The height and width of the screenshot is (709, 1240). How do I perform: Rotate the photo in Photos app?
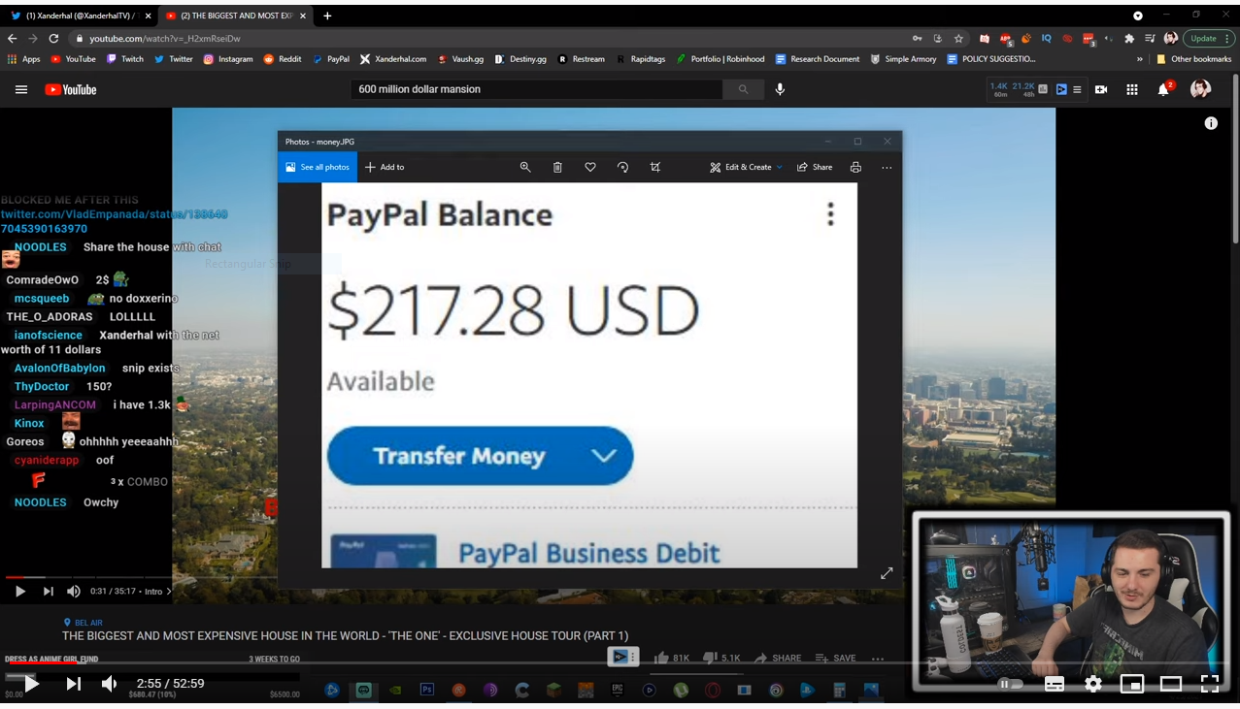(x=622, y=167)
